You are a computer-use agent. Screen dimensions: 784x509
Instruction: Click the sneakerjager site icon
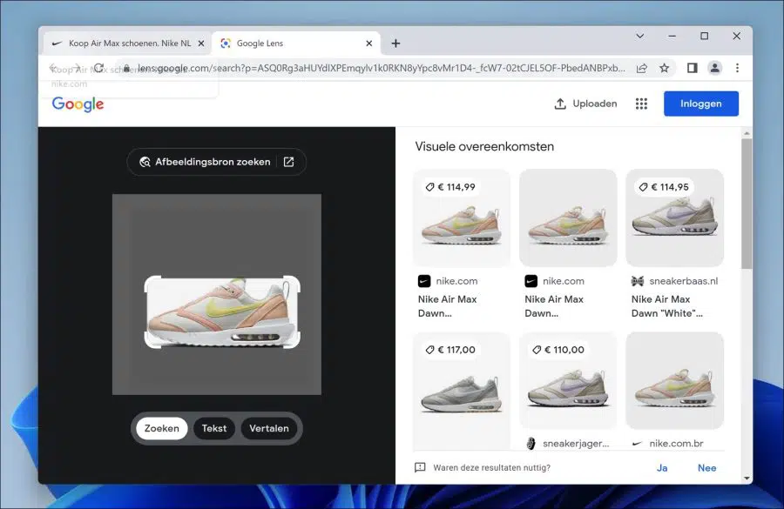[x=531, y=444]
